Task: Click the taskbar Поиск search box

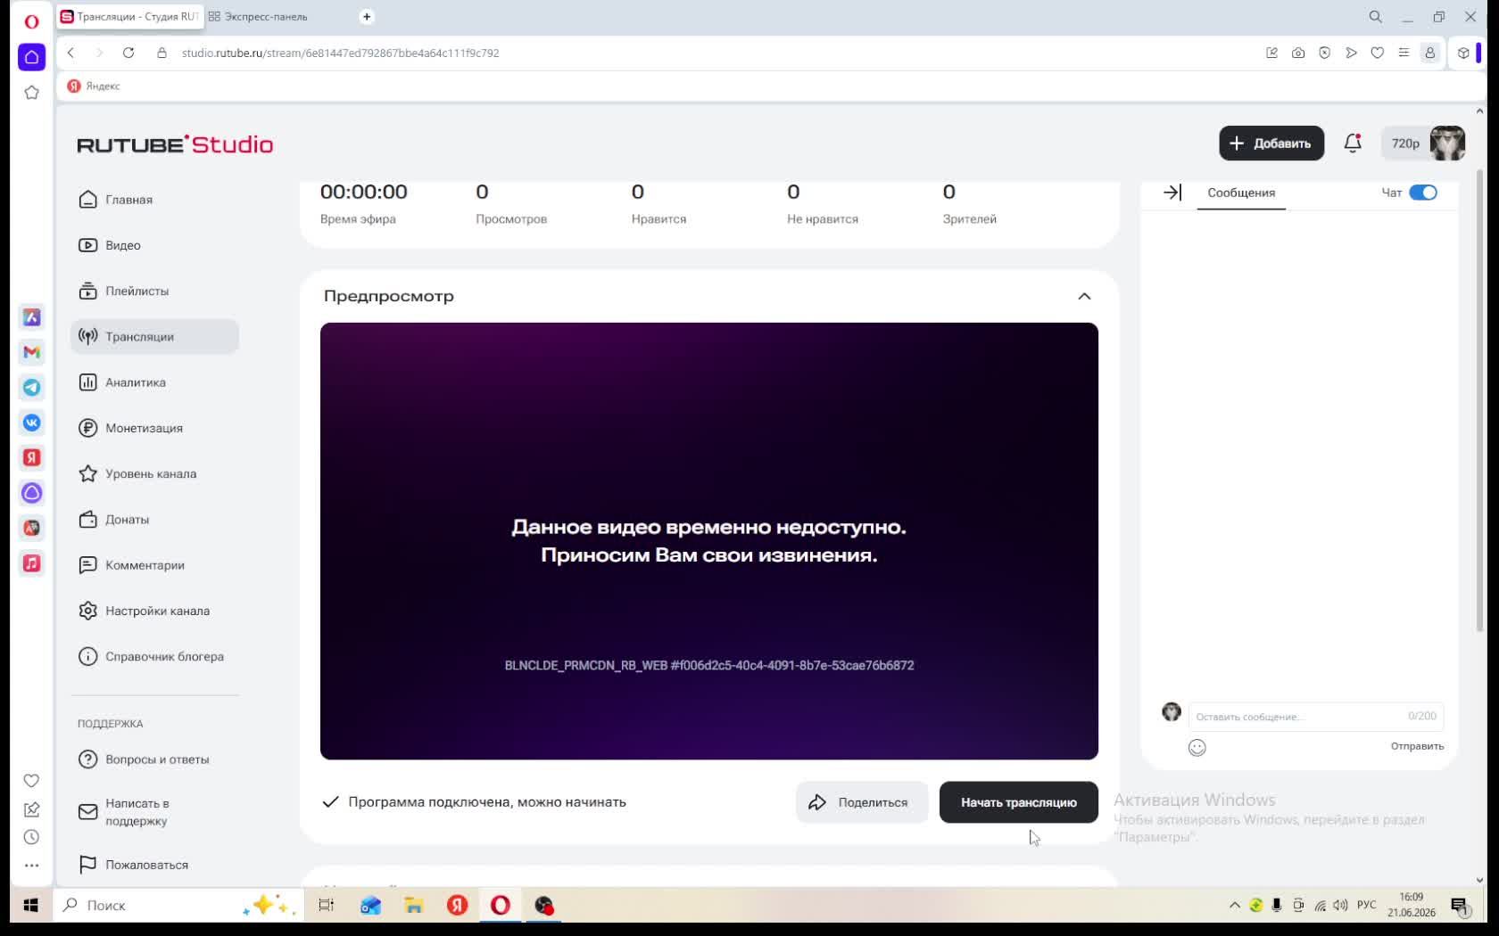Action: pos(178,905)
